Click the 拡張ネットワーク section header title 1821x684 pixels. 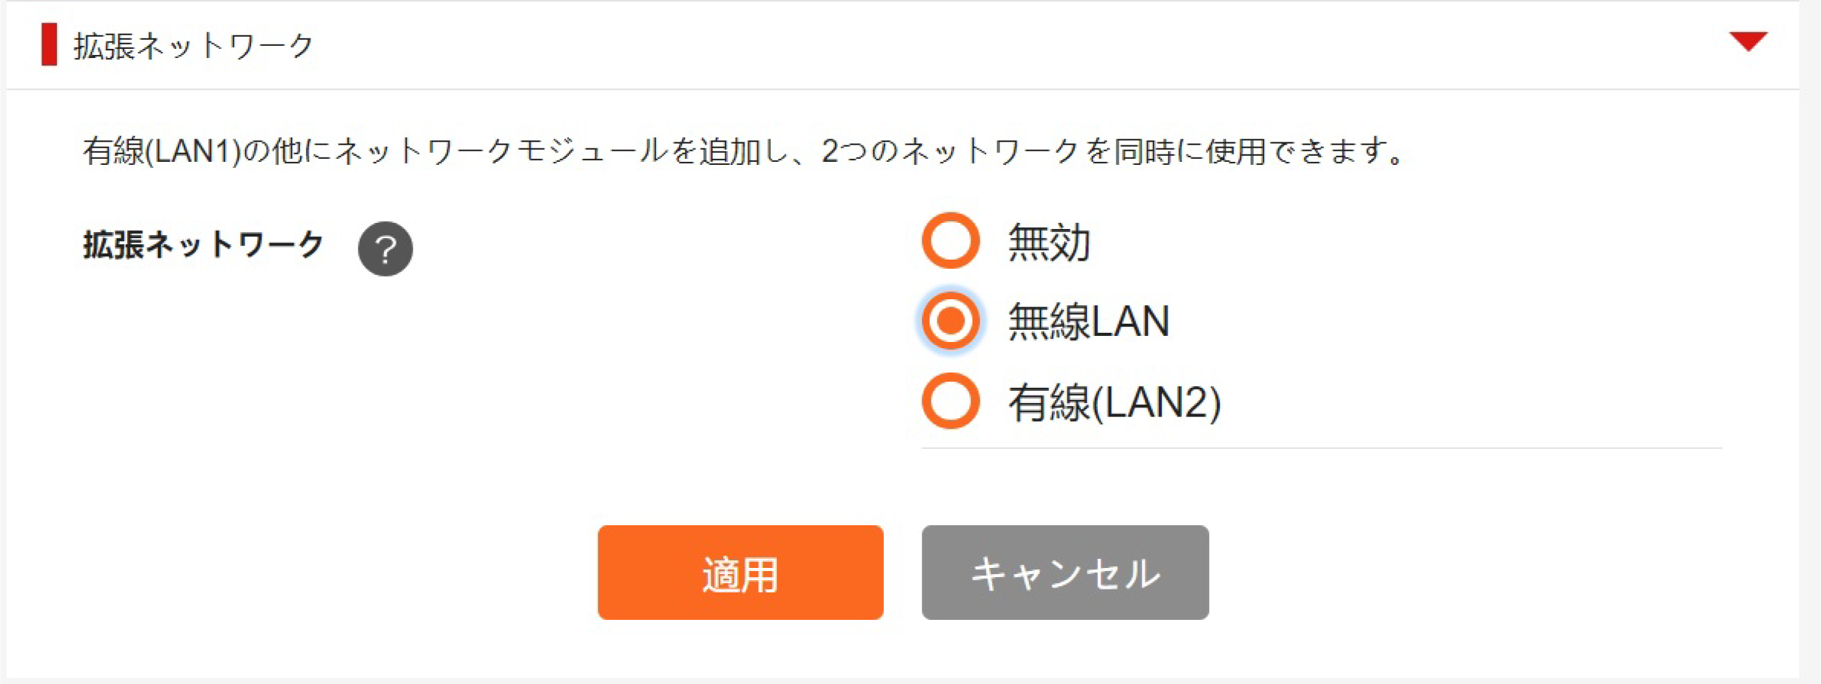click(x=193, y=45)
